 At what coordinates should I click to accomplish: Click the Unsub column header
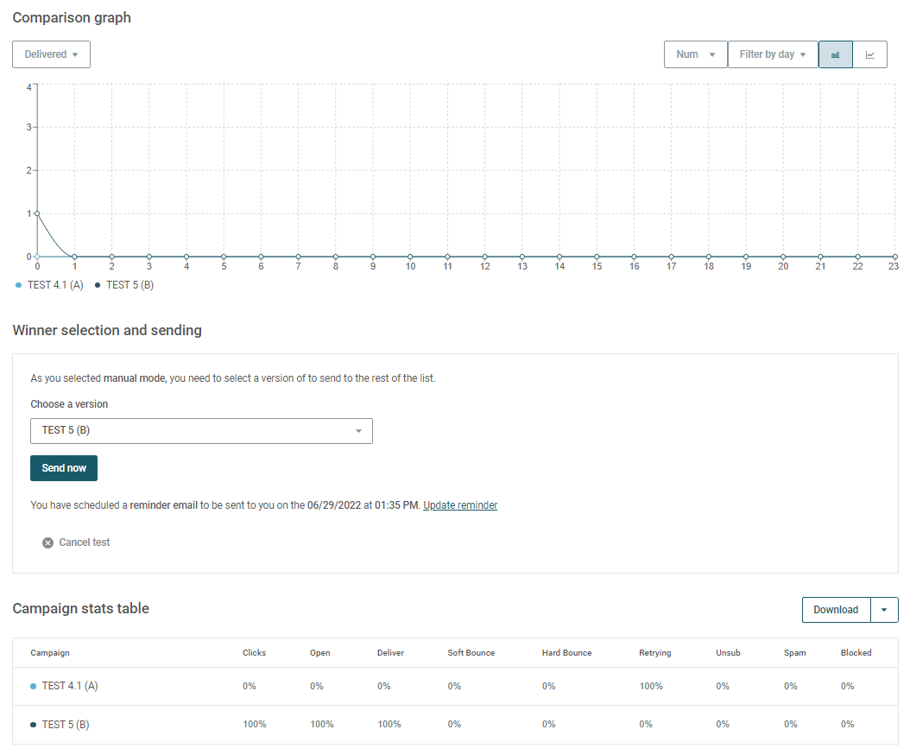pyautogui.click(x=728, y=653)
